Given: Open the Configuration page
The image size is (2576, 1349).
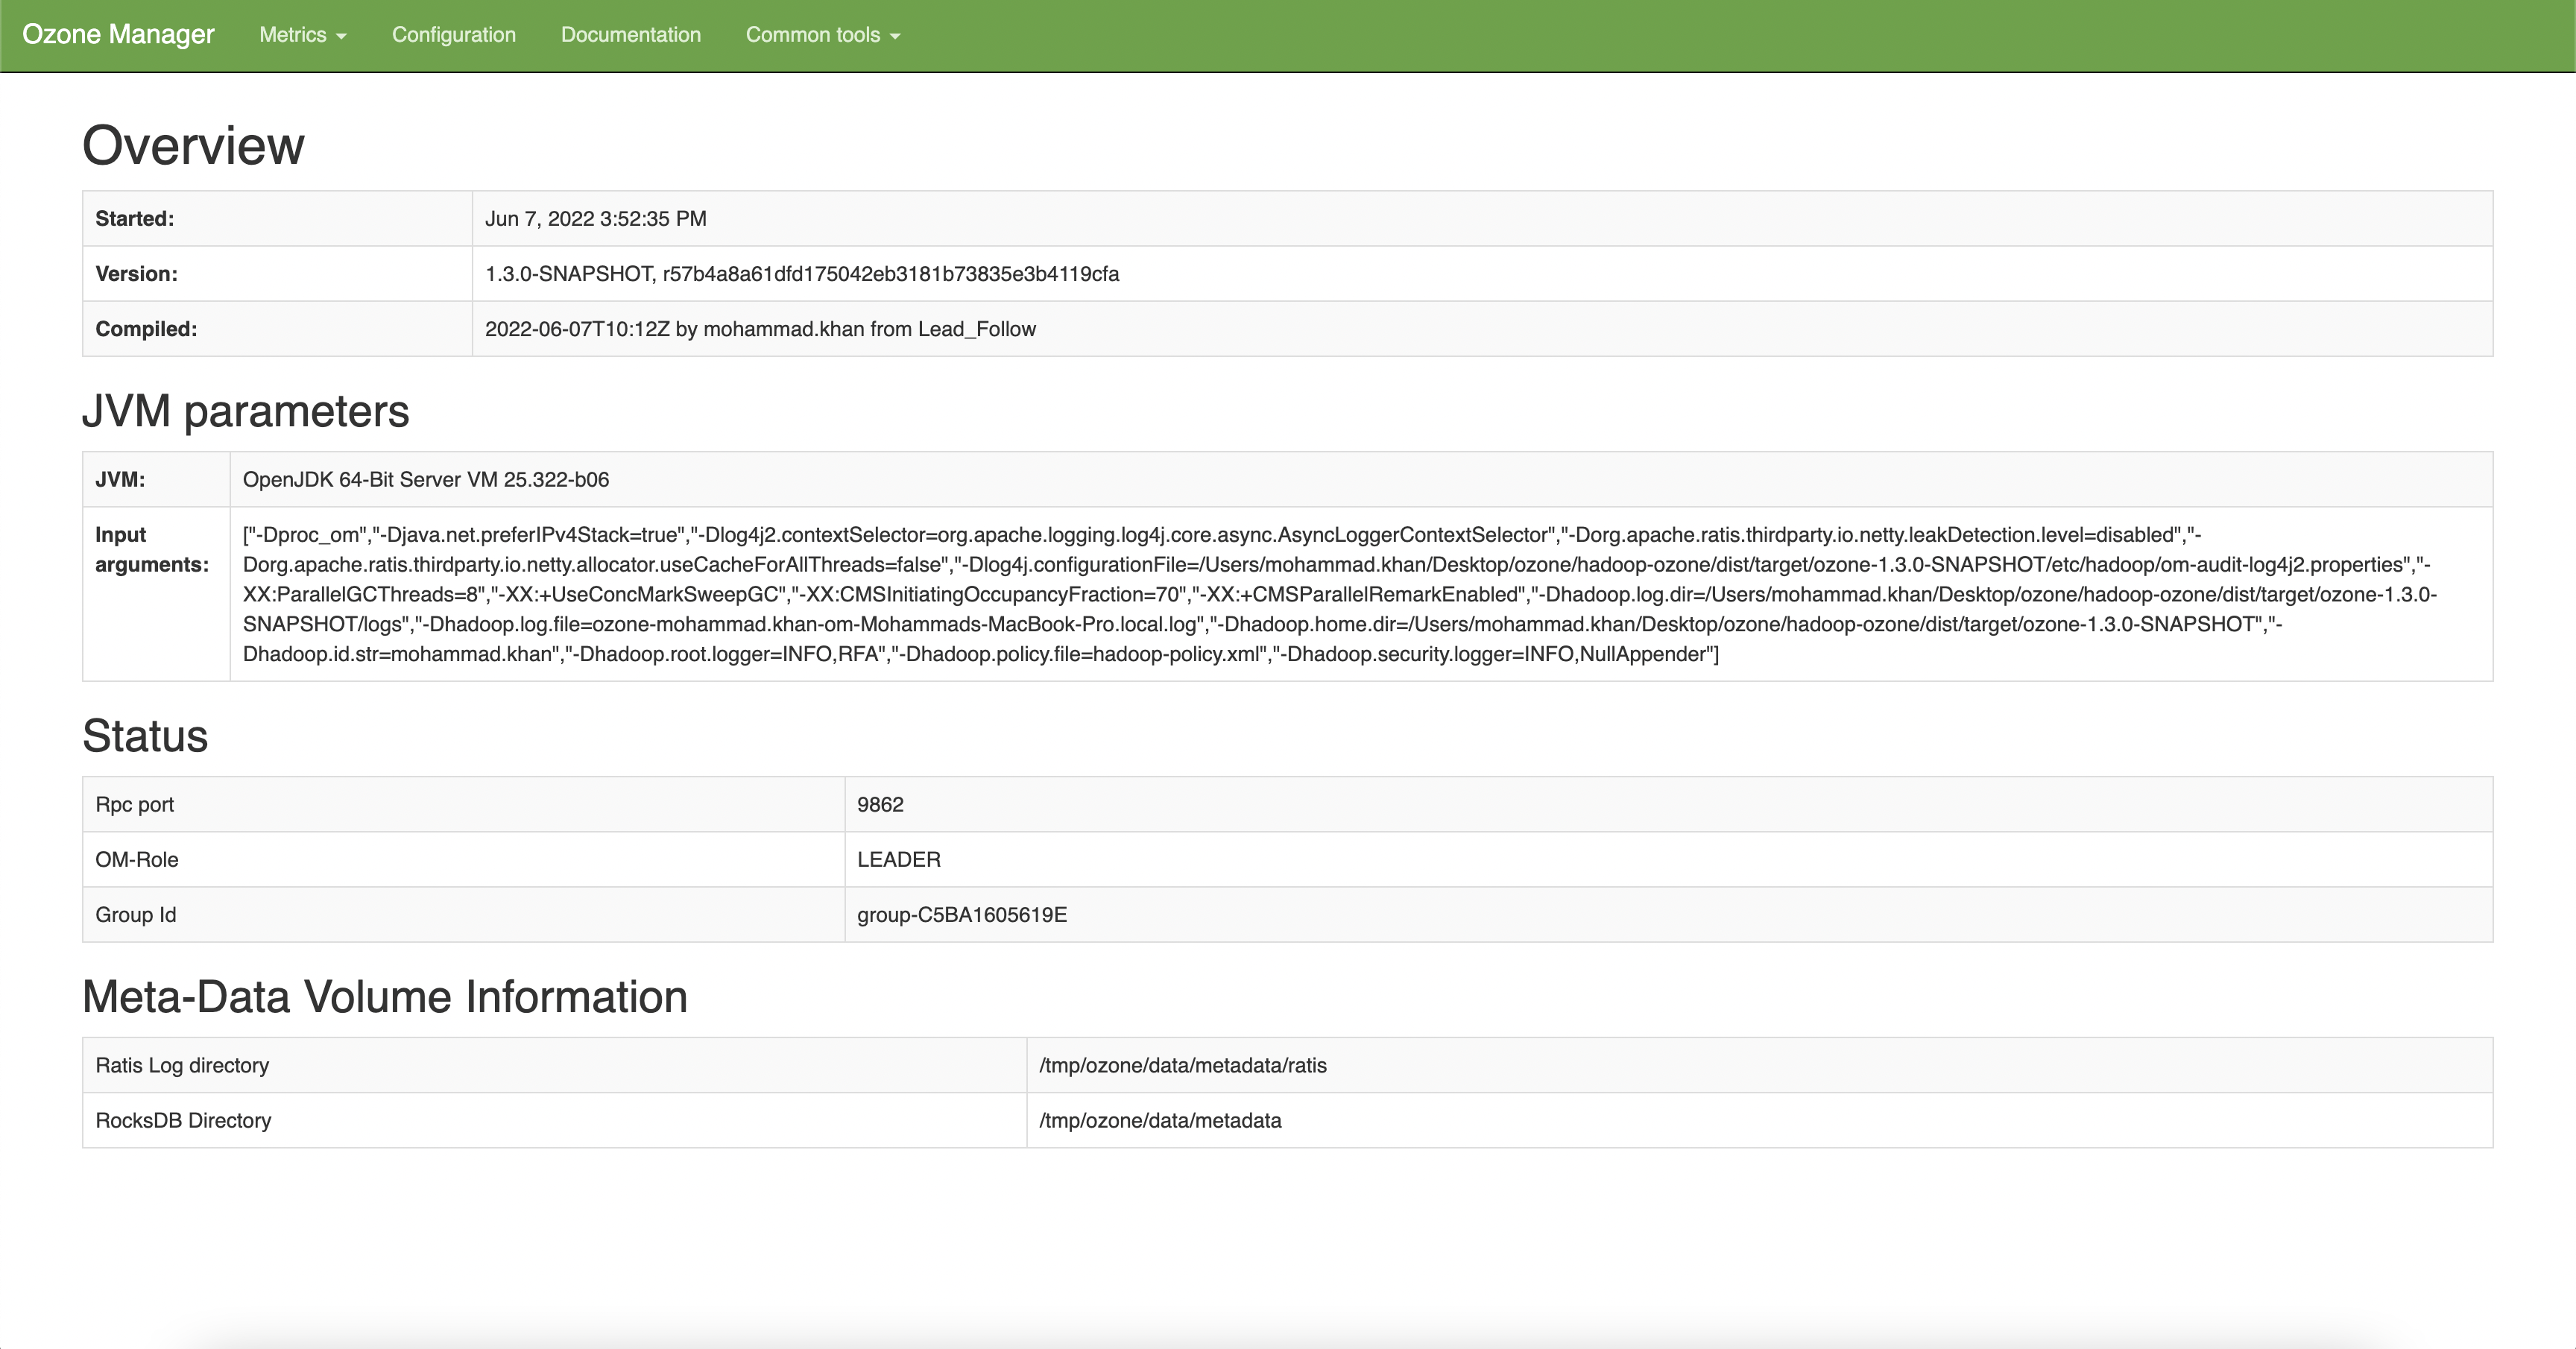Looking at the screenshot, I should point(453,35).
